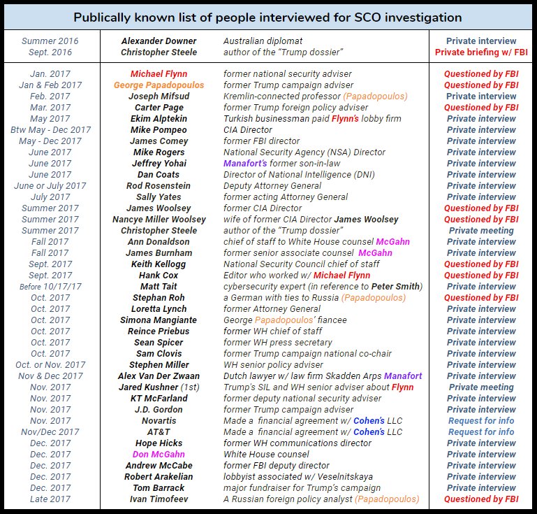
Task: Click the name 'Ann Donaldson'
Action: click(x=159, y=242)
